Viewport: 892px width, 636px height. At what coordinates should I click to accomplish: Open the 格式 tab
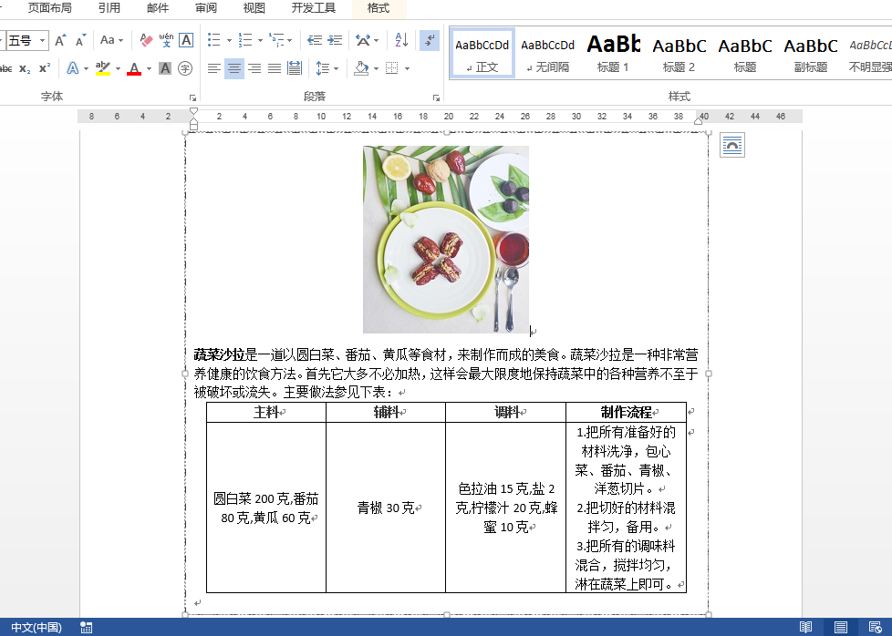(379, 8)
